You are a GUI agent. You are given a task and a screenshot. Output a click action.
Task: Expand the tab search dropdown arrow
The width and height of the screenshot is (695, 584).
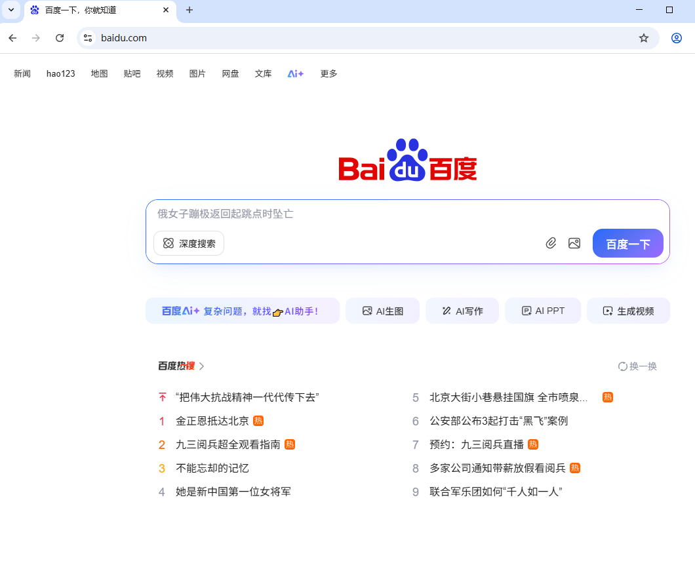[x=11, y=10]
